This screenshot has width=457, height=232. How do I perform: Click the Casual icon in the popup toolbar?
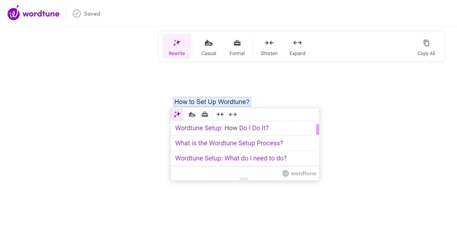(x=192, y=114)
